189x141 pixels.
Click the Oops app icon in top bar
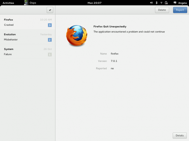tap(26, 3)
